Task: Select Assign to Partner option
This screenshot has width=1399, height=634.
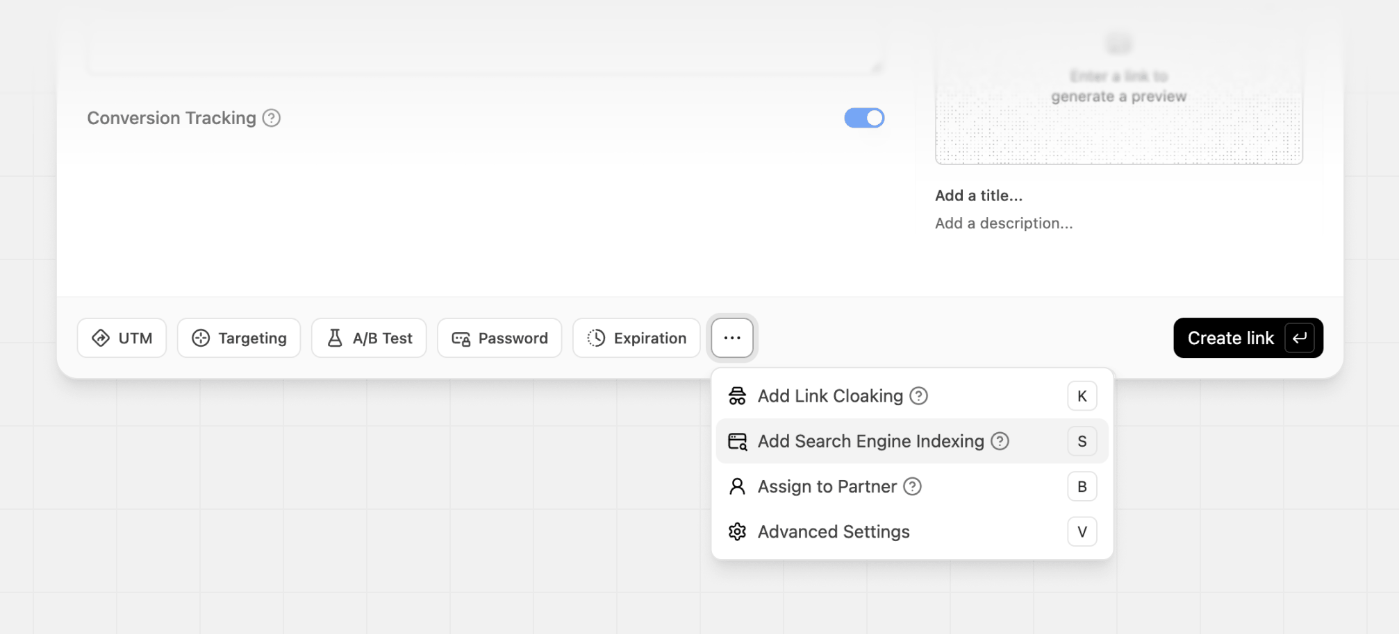Action: (x=912, y=487)
